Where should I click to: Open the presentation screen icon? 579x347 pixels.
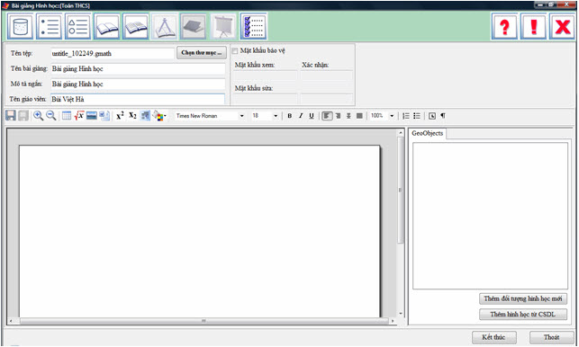[223, 26]
